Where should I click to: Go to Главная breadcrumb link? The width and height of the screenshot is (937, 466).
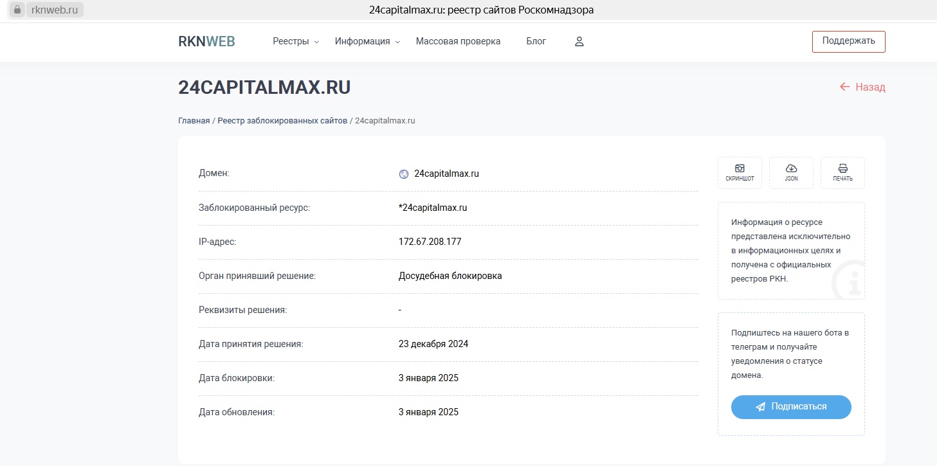(194, 121)
